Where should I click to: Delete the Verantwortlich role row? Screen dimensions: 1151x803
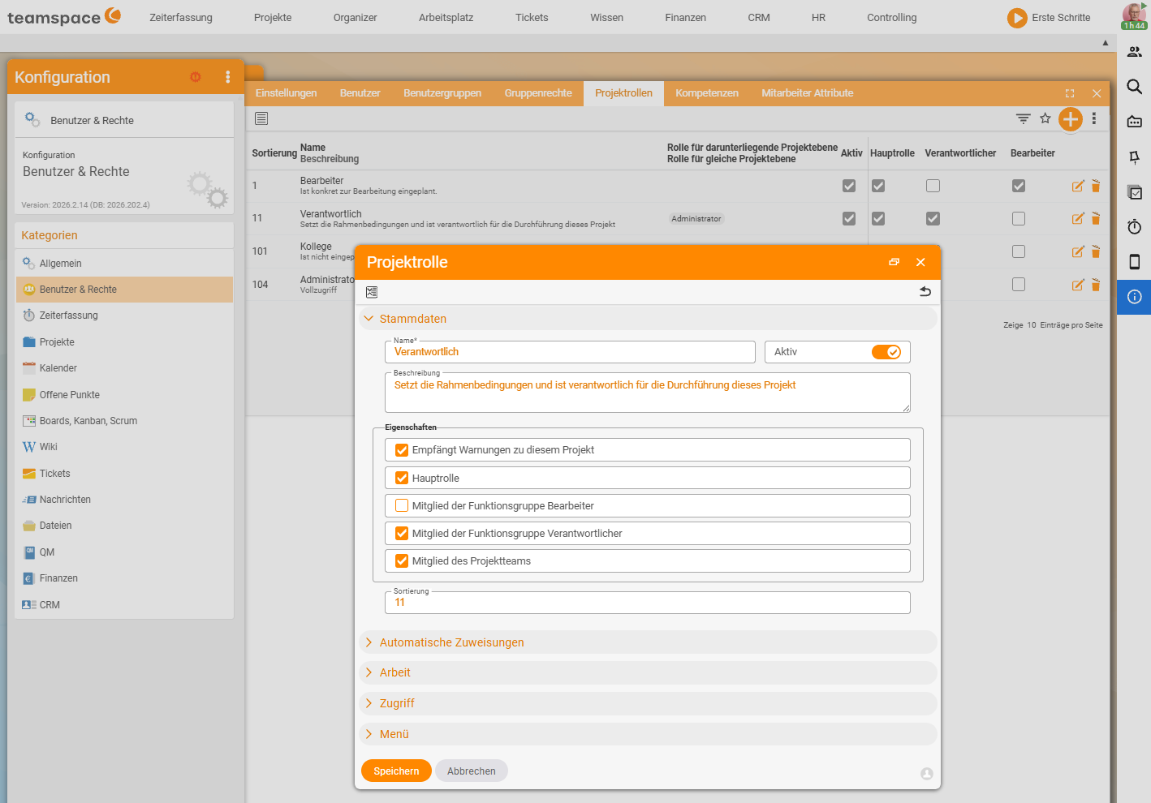[x=1096, y=218]
